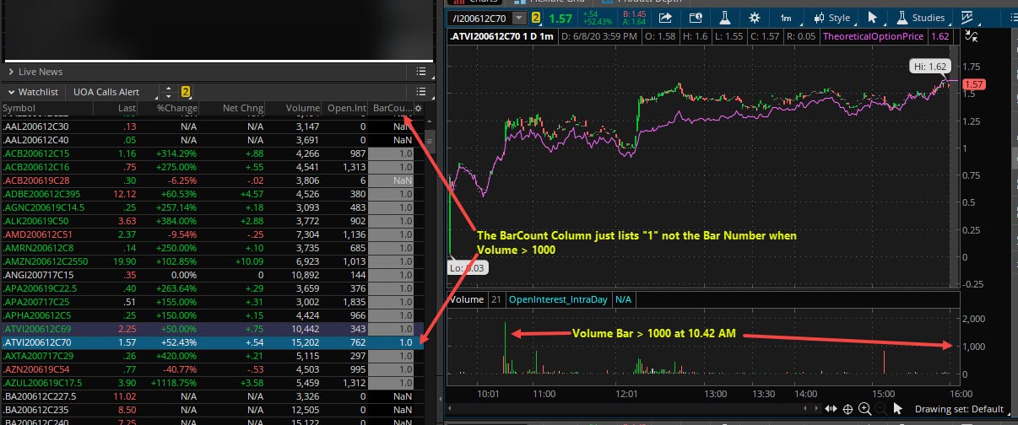This screenshot has width=1018, height=425.
Task: Open chart settings gear icon
Action: click(x=755, y=17)
